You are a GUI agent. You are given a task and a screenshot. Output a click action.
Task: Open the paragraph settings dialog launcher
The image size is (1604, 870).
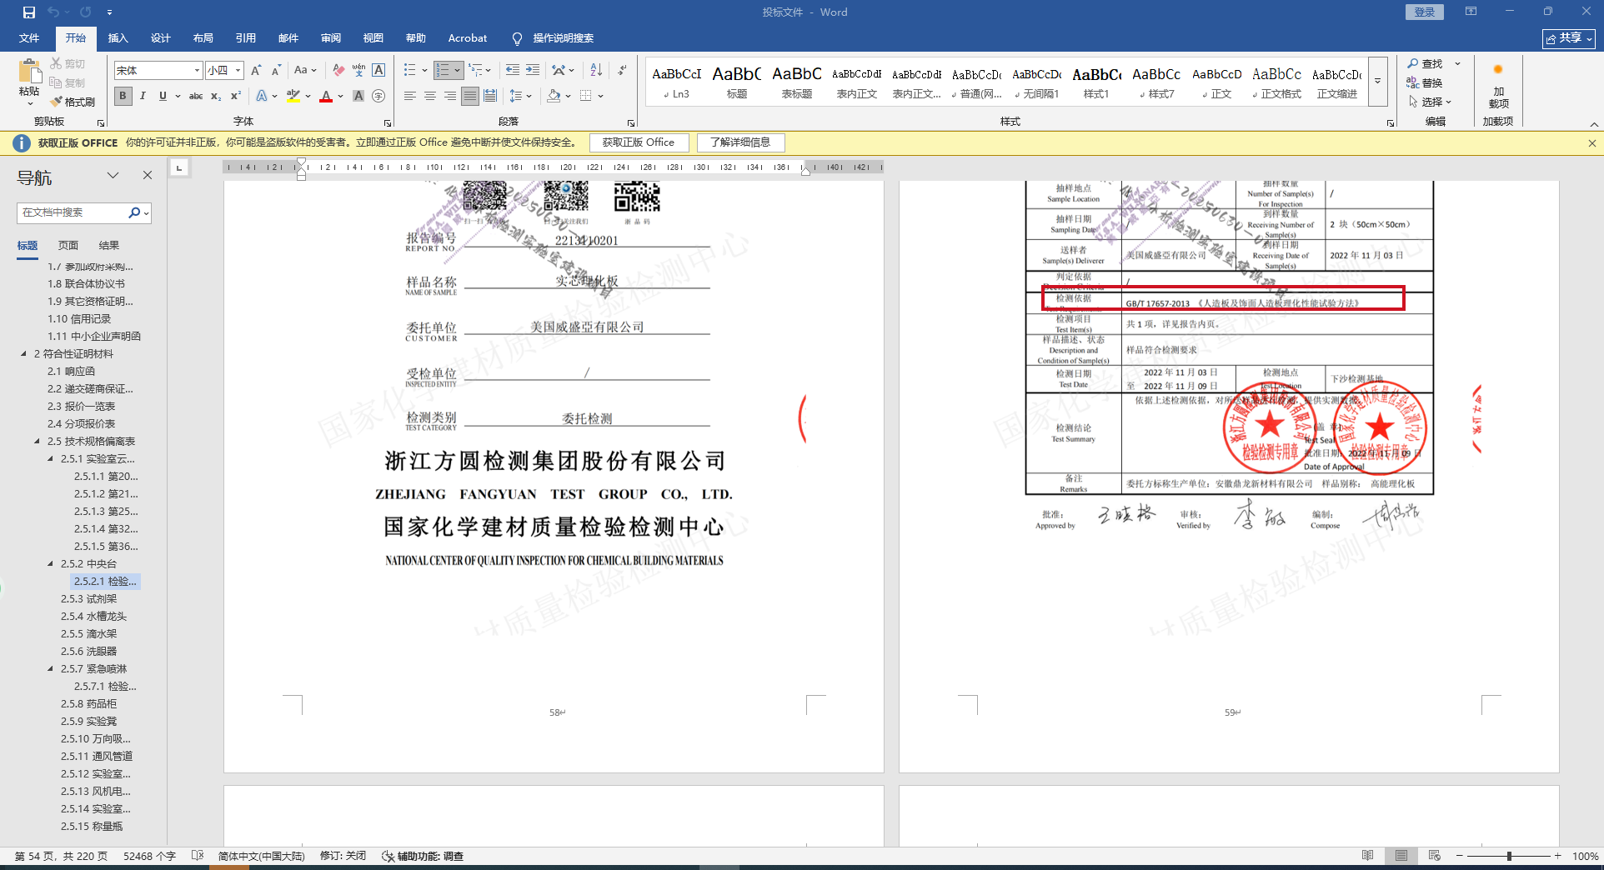pyautogui.click(x=631, y=123)
